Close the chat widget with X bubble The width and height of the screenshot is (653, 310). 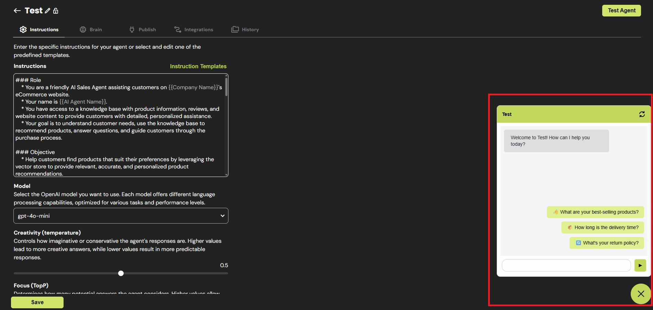coord(641,294)
